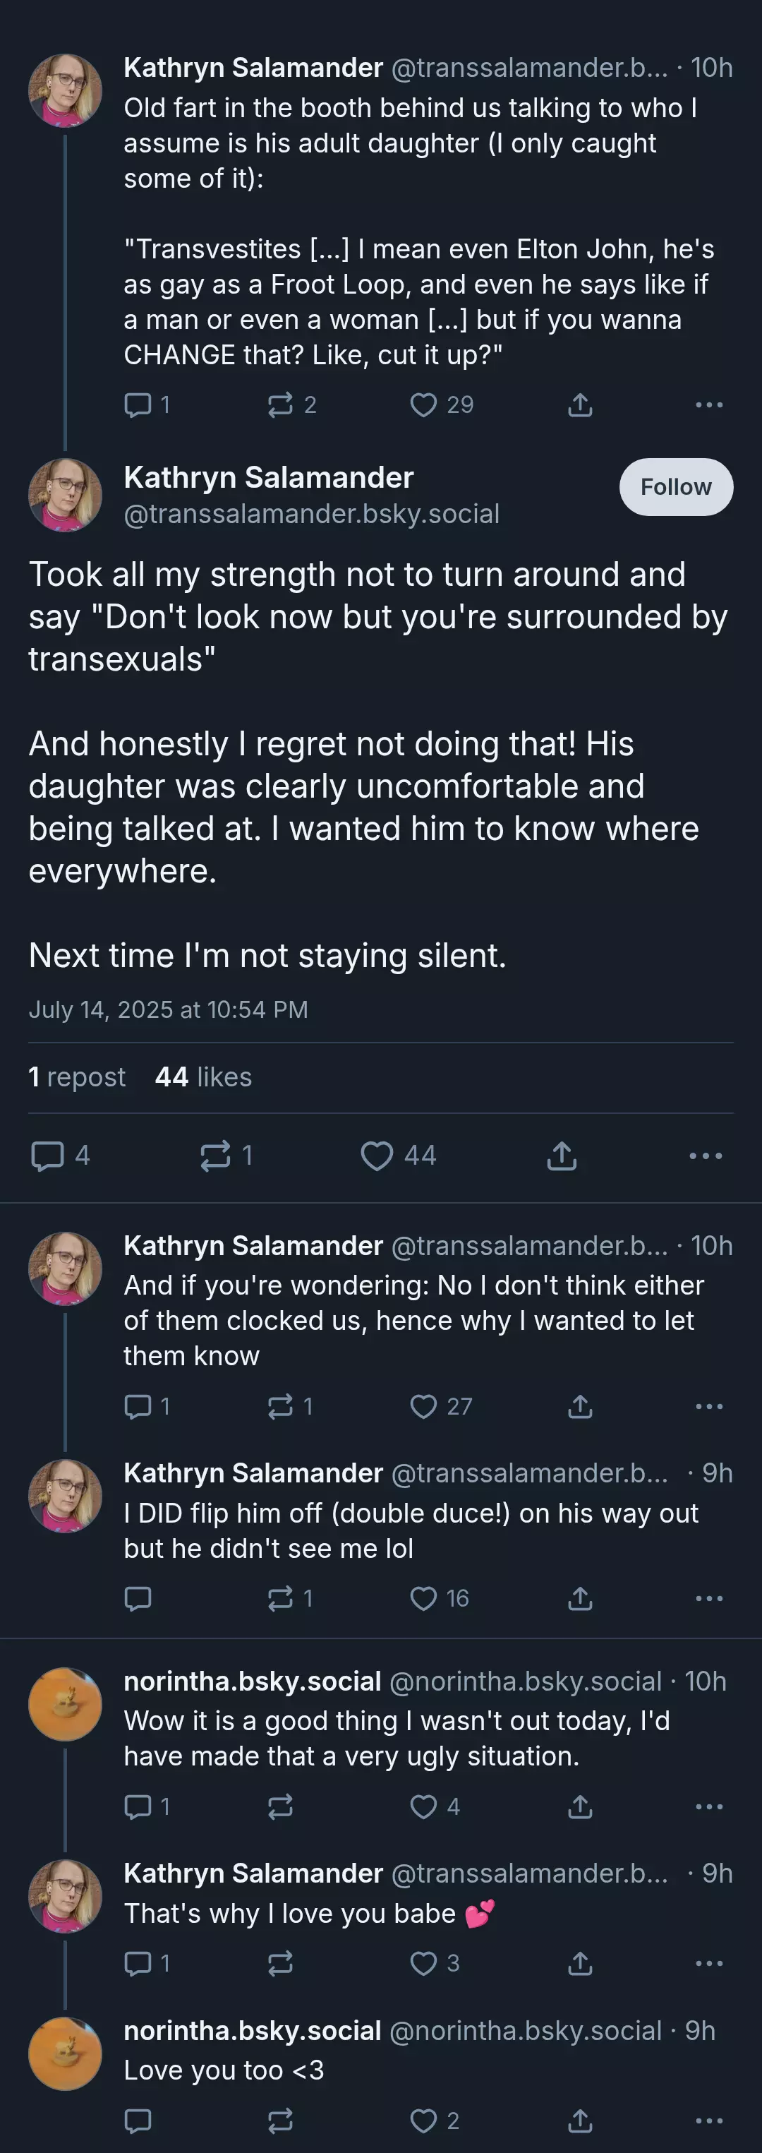
Task: View the list of 44 likes
Action: 203,1076
